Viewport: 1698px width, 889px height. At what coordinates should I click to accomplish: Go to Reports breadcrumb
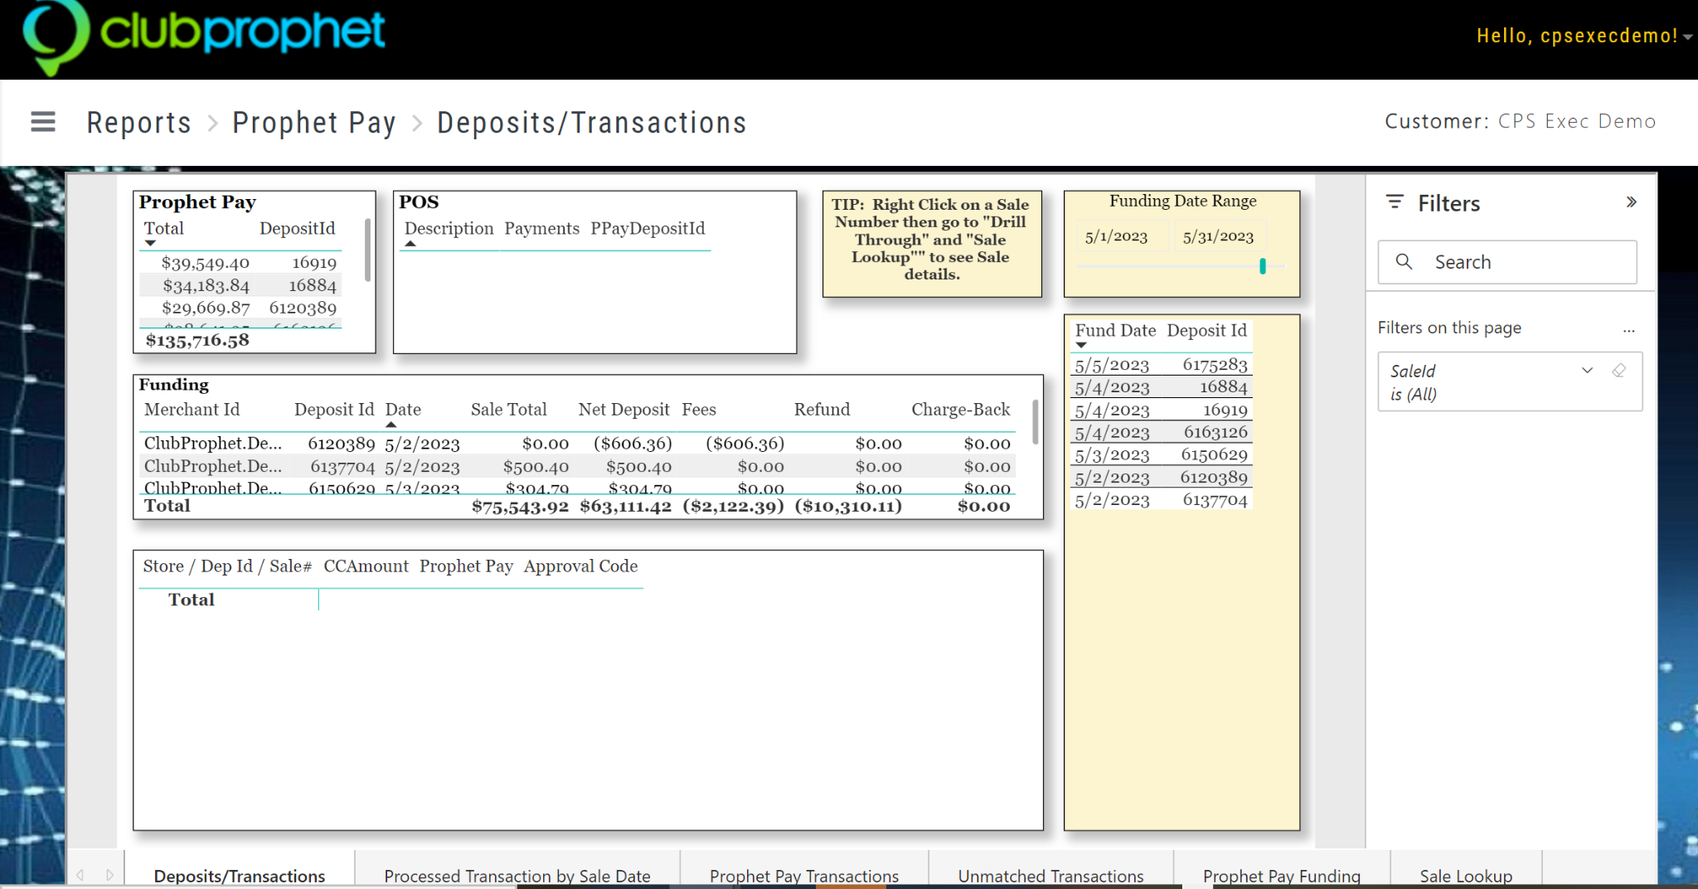coord(138,123)
